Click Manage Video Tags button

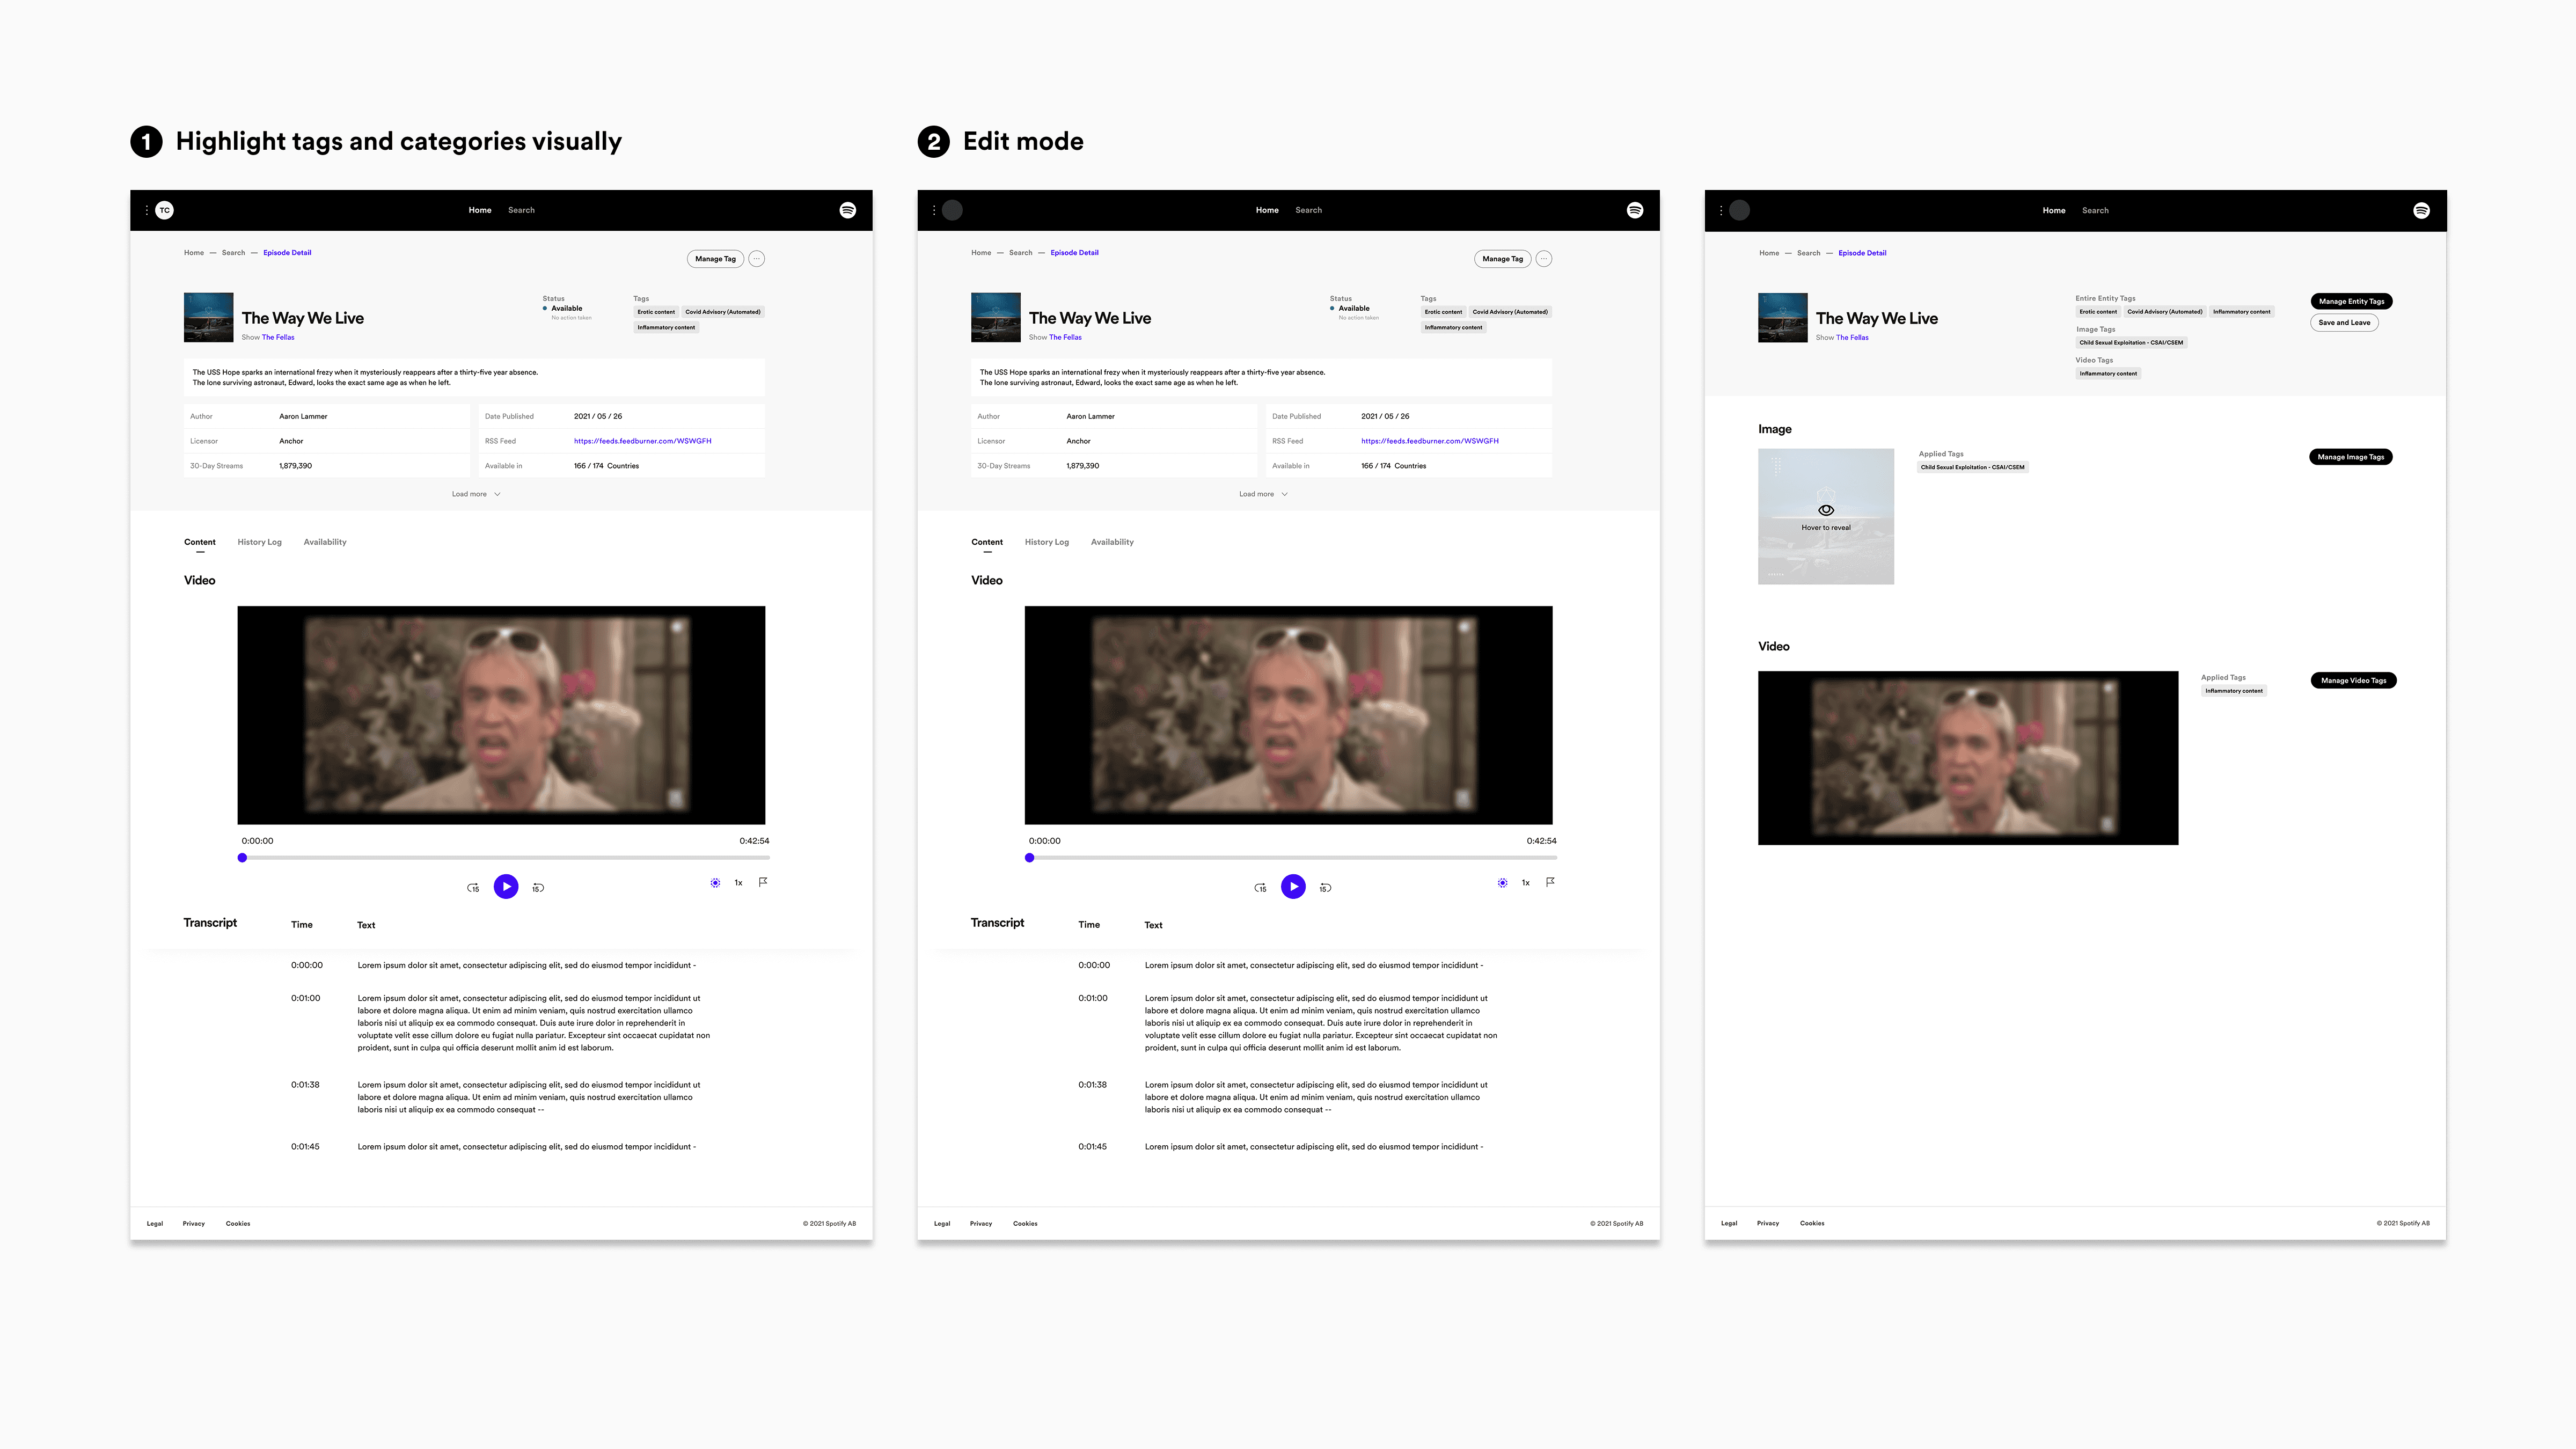2353,681
